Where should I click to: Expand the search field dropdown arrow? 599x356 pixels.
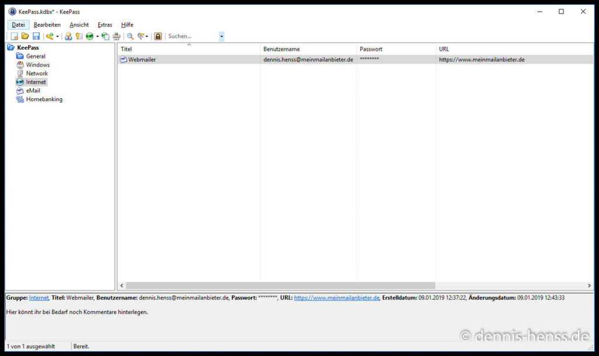pos(222,36)
